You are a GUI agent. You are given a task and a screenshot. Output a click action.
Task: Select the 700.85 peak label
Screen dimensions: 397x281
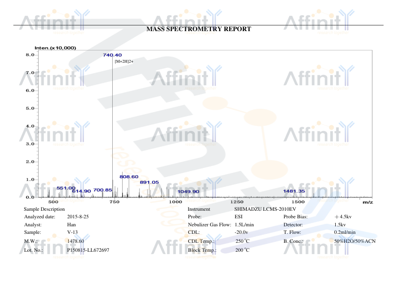[102, 190]
